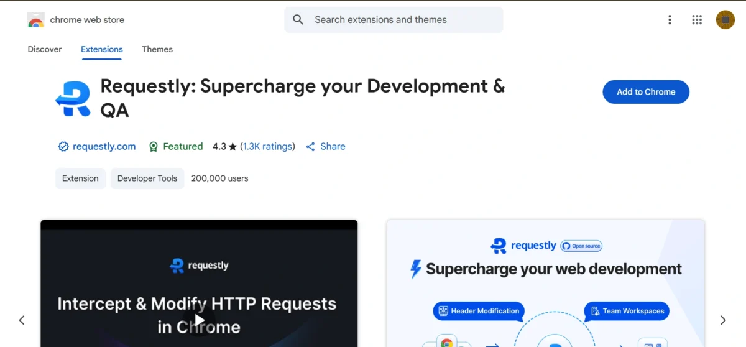Open the requestly.com link
This screenshot has width=746, height=347.
click(104, 147)
